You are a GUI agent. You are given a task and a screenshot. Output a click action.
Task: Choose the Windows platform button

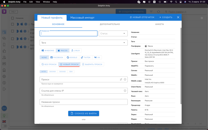point(48,51)
